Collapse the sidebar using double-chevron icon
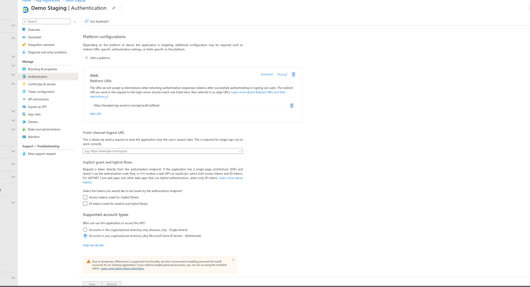 tap(75, 21)
